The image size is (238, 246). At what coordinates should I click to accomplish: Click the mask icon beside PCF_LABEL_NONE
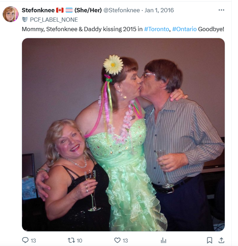point(25,19)
